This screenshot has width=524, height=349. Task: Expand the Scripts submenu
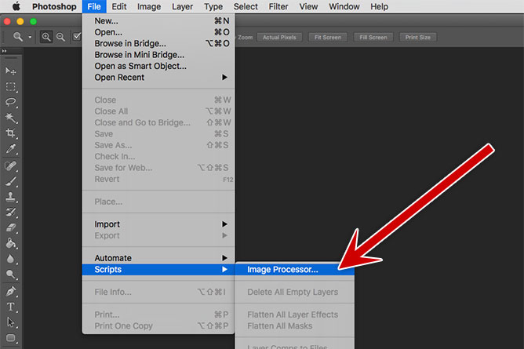pyautogui.click(x=158, y=270)
